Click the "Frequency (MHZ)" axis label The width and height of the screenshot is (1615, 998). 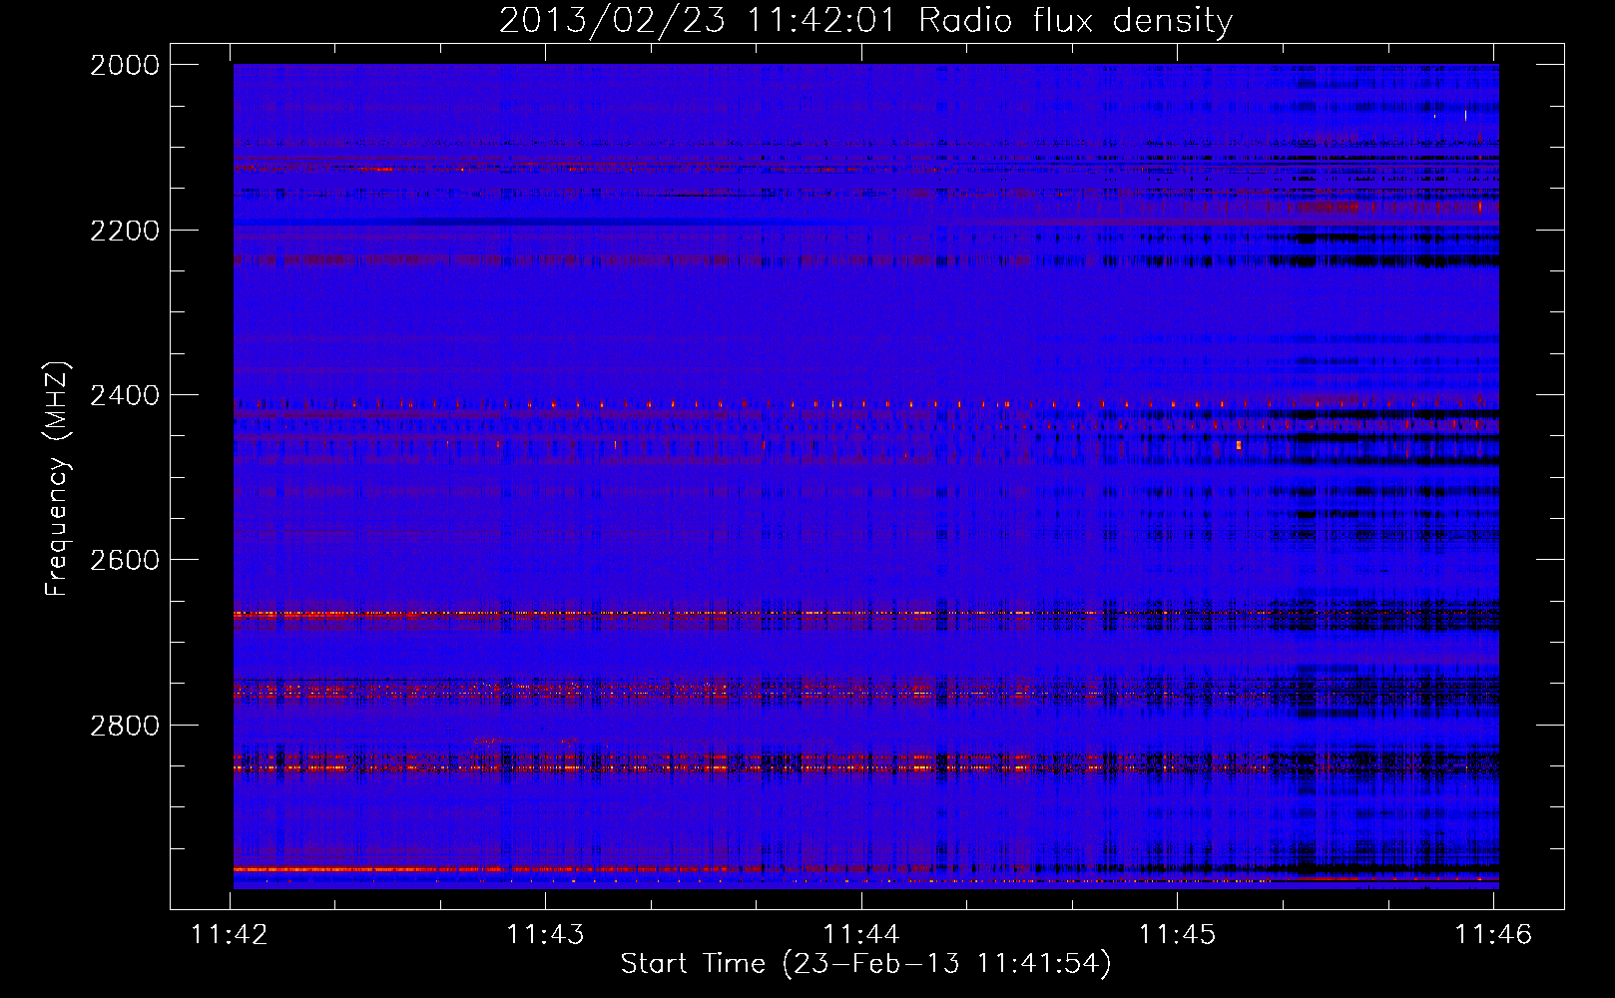click(58, 479)
